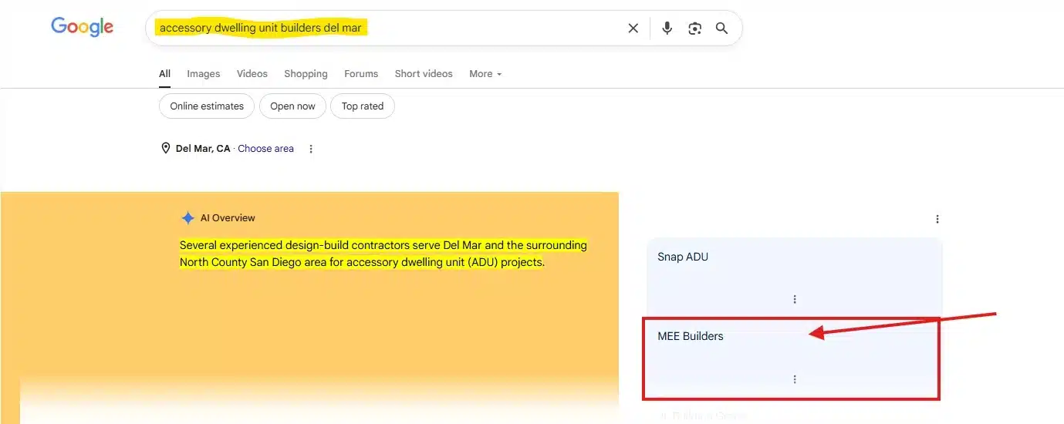This screenshot has width=1064, height=424.
Task: Open location options three-dot menu
Action: [311, 149]
